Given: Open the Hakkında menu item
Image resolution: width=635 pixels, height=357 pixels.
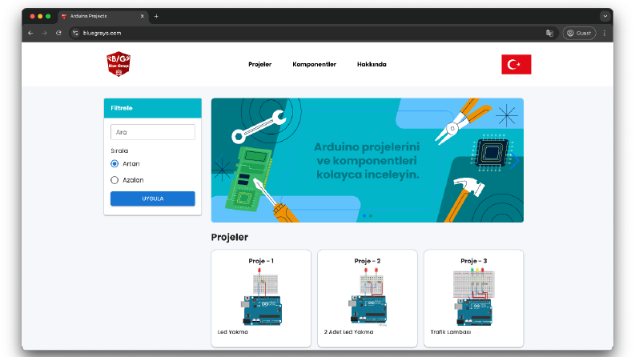Looking at the screenshot, I should click(x=372, y=64).
